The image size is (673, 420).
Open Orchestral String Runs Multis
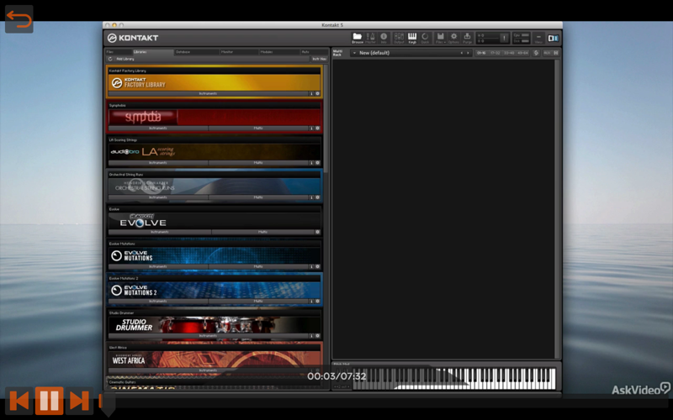pyautogui.click(x=258, y=197)
